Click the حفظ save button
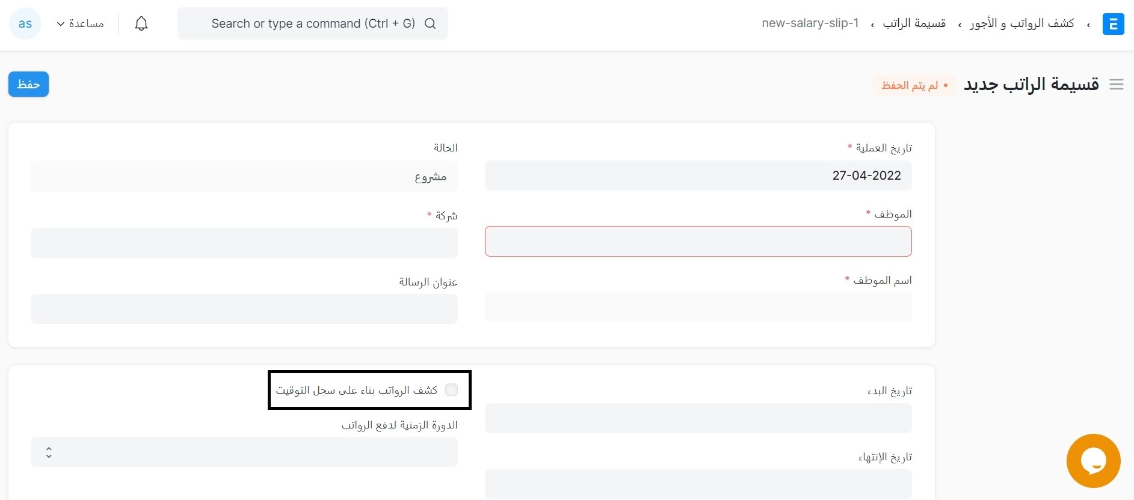The width and height of the screenshot is (1134, 500). pos(28,84)
